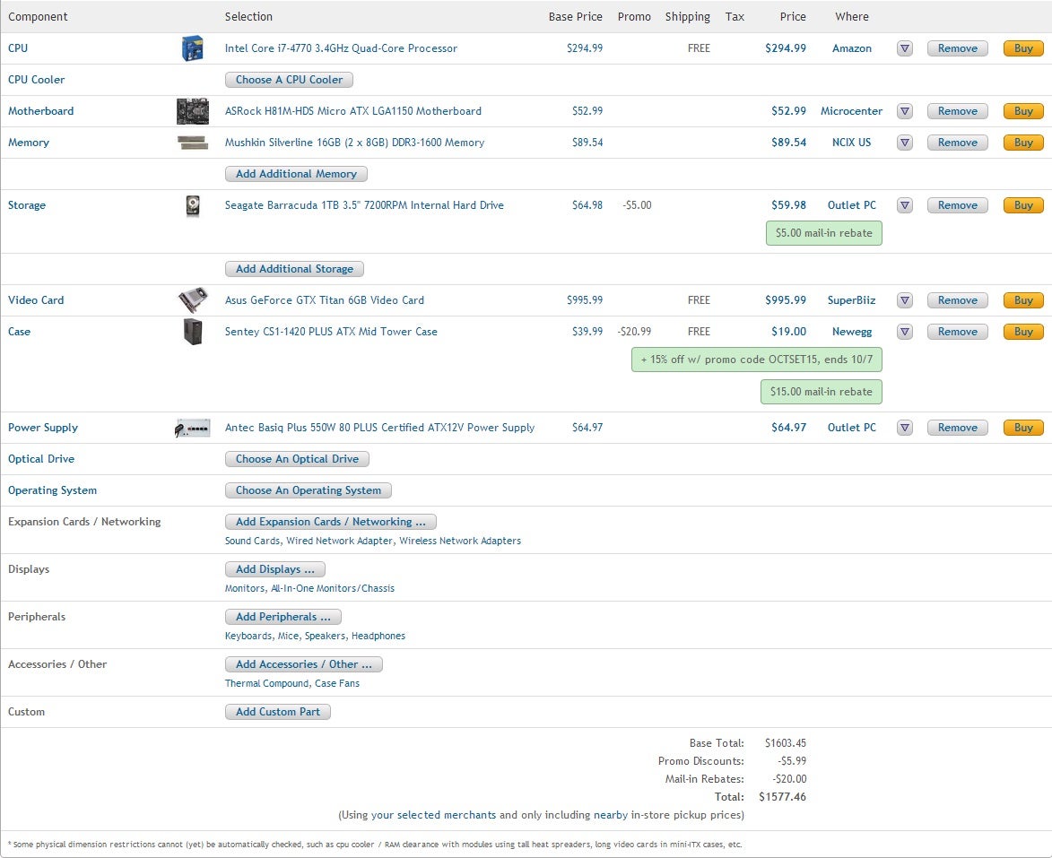The height and width of the screenshot is (858, 1052).
Task: Expand merchant options for the Power Supply row
Action: point(905,428)
